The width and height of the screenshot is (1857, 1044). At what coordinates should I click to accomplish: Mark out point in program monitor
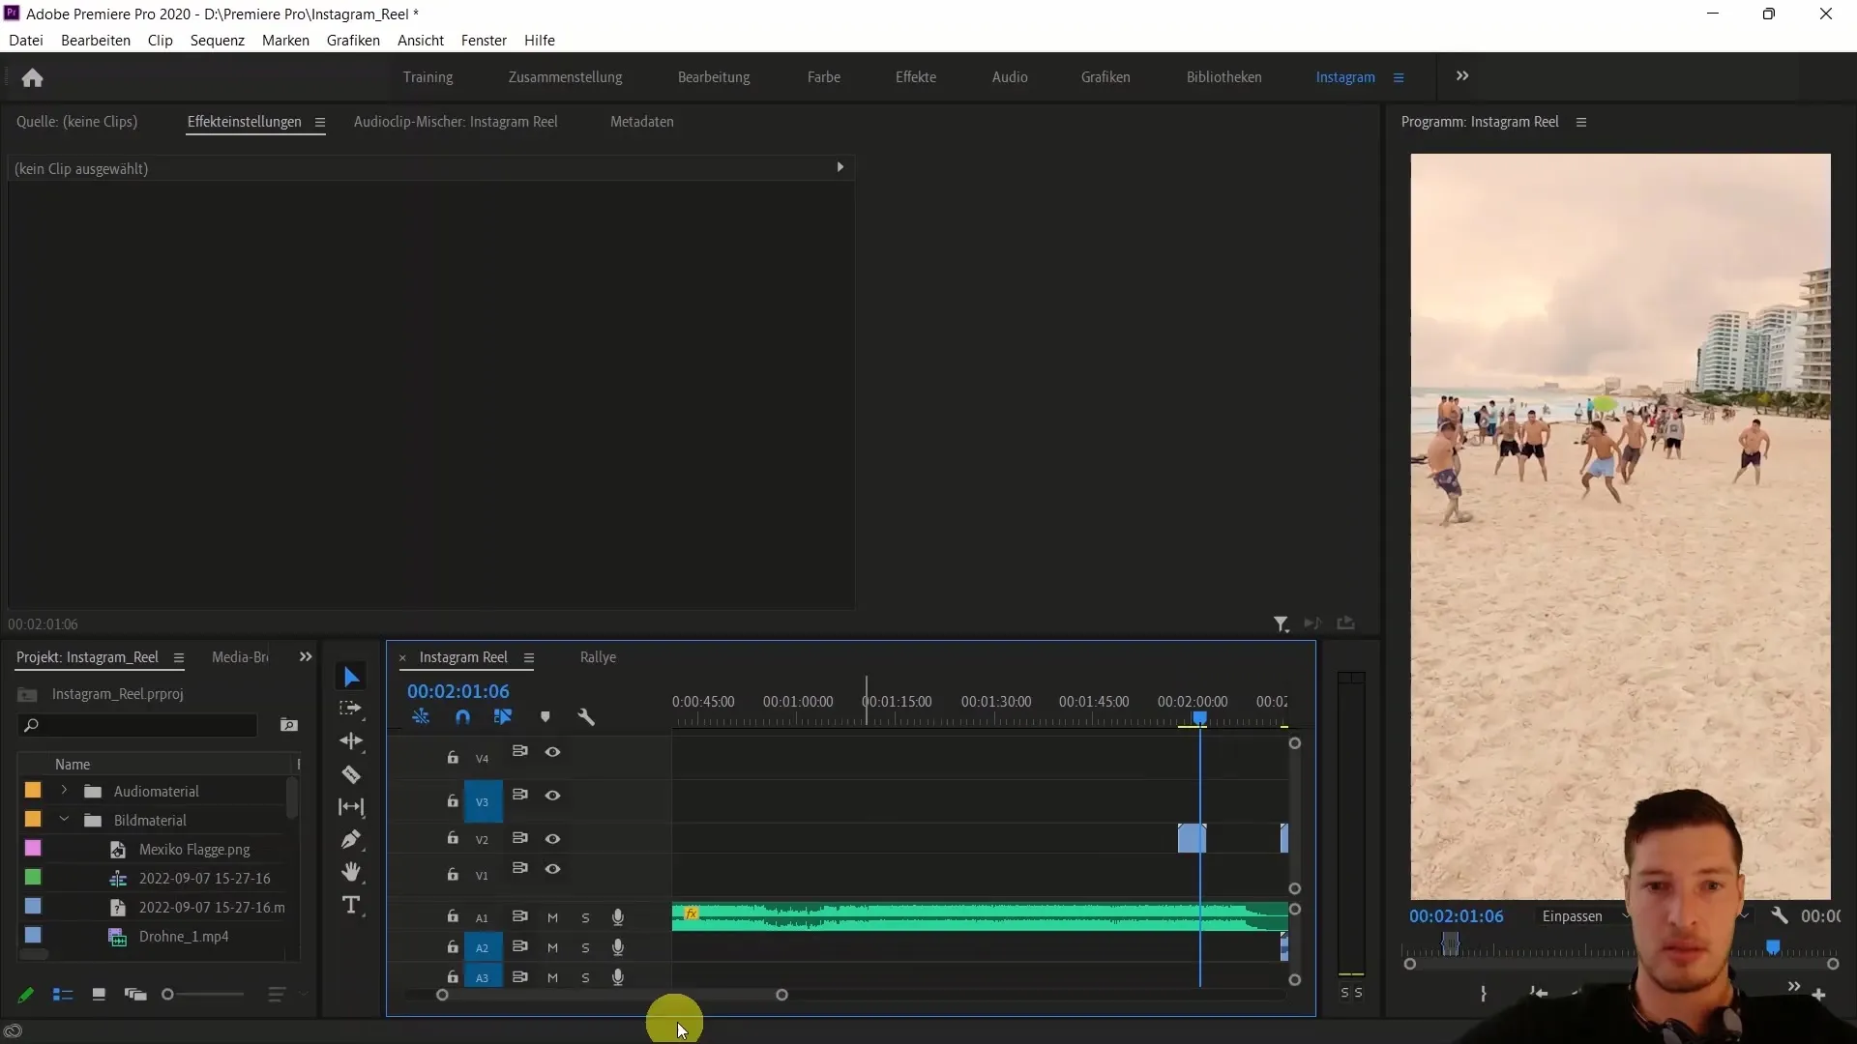pyautogui.click(x=1483, y=994)
